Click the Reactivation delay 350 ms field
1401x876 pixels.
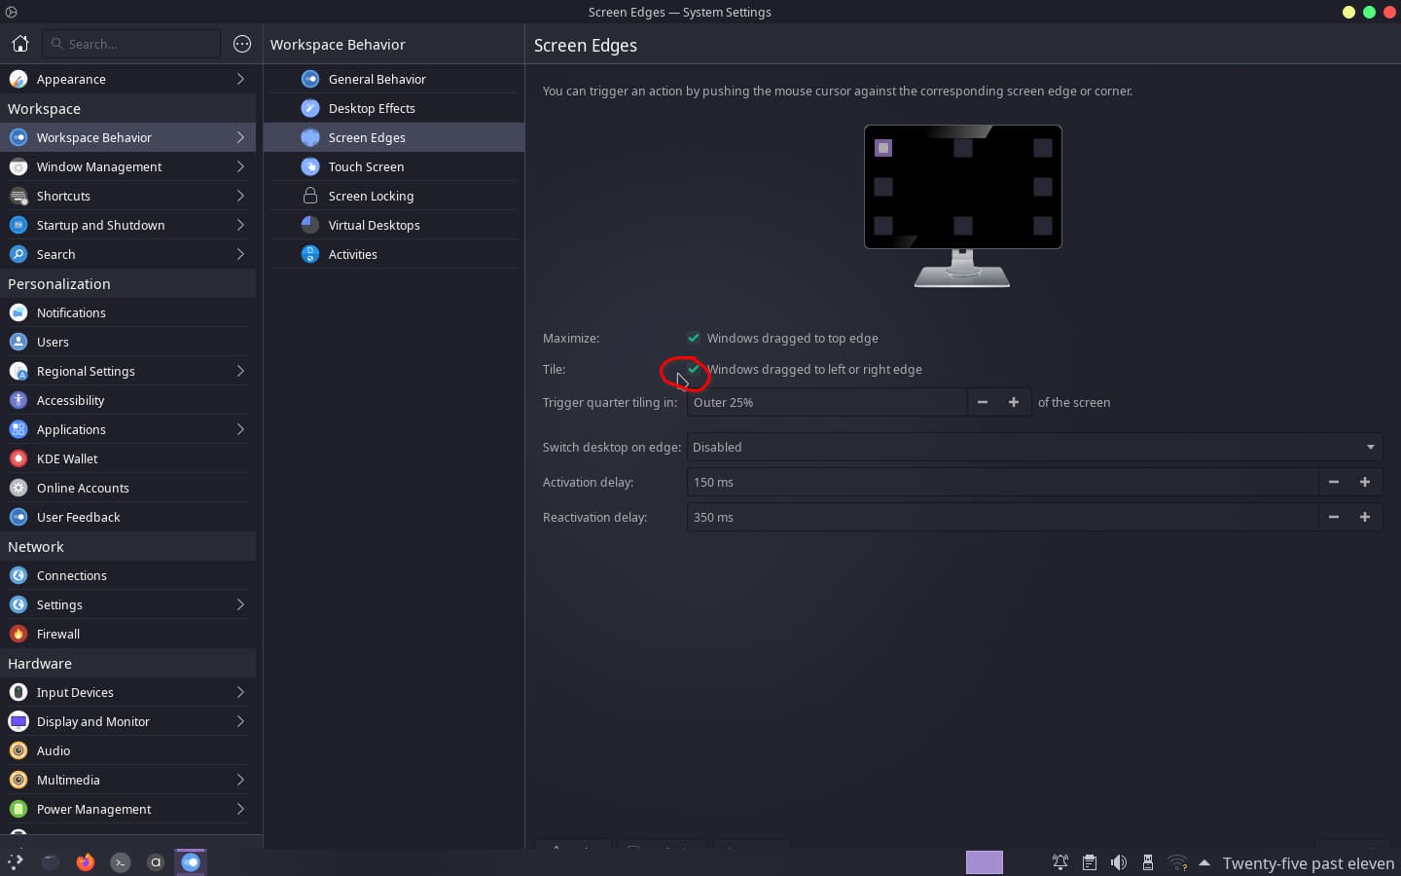coord(1002,517)
